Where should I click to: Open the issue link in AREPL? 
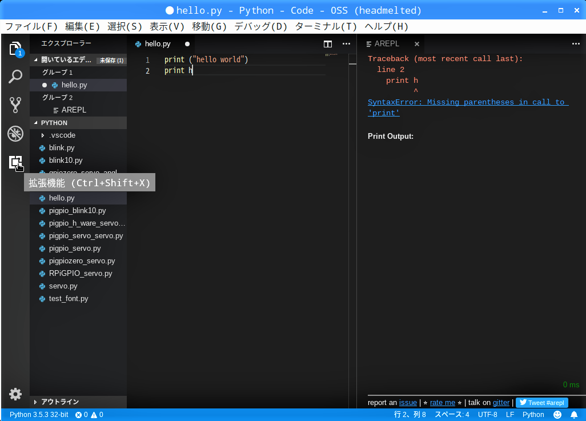tap(408, 403)
